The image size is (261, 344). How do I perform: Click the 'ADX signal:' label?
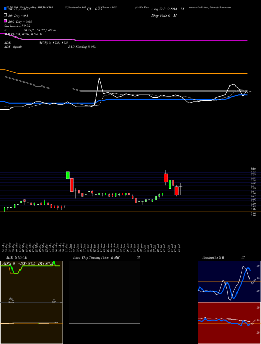tap(13, 47)
